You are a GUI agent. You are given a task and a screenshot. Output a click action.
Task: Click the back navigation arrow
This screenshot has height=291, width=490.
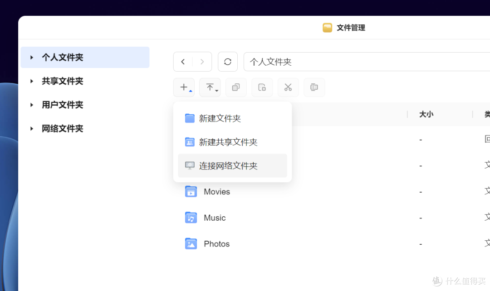point(183,62)
